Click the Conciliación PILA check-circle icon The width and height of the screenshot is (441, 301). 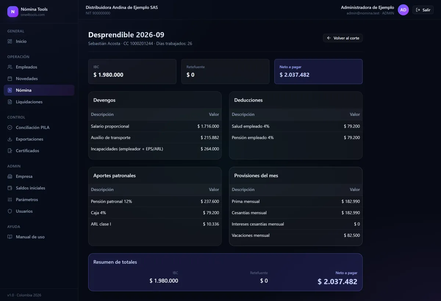(10, 128)
